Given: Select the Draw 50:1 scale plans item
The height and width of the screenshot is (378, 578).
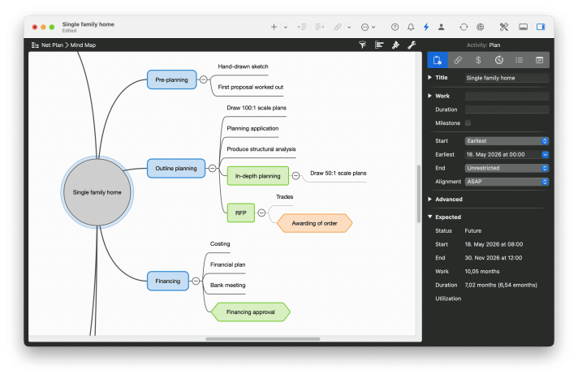Looking at the screenshot, I should click(338, 173).
